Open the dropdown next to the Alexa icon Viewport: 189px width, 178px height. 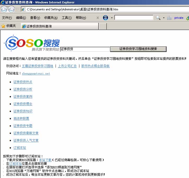[112, 18]
